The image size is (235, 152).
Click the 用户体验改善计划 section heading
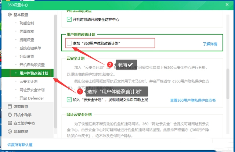tap(81, 34)
